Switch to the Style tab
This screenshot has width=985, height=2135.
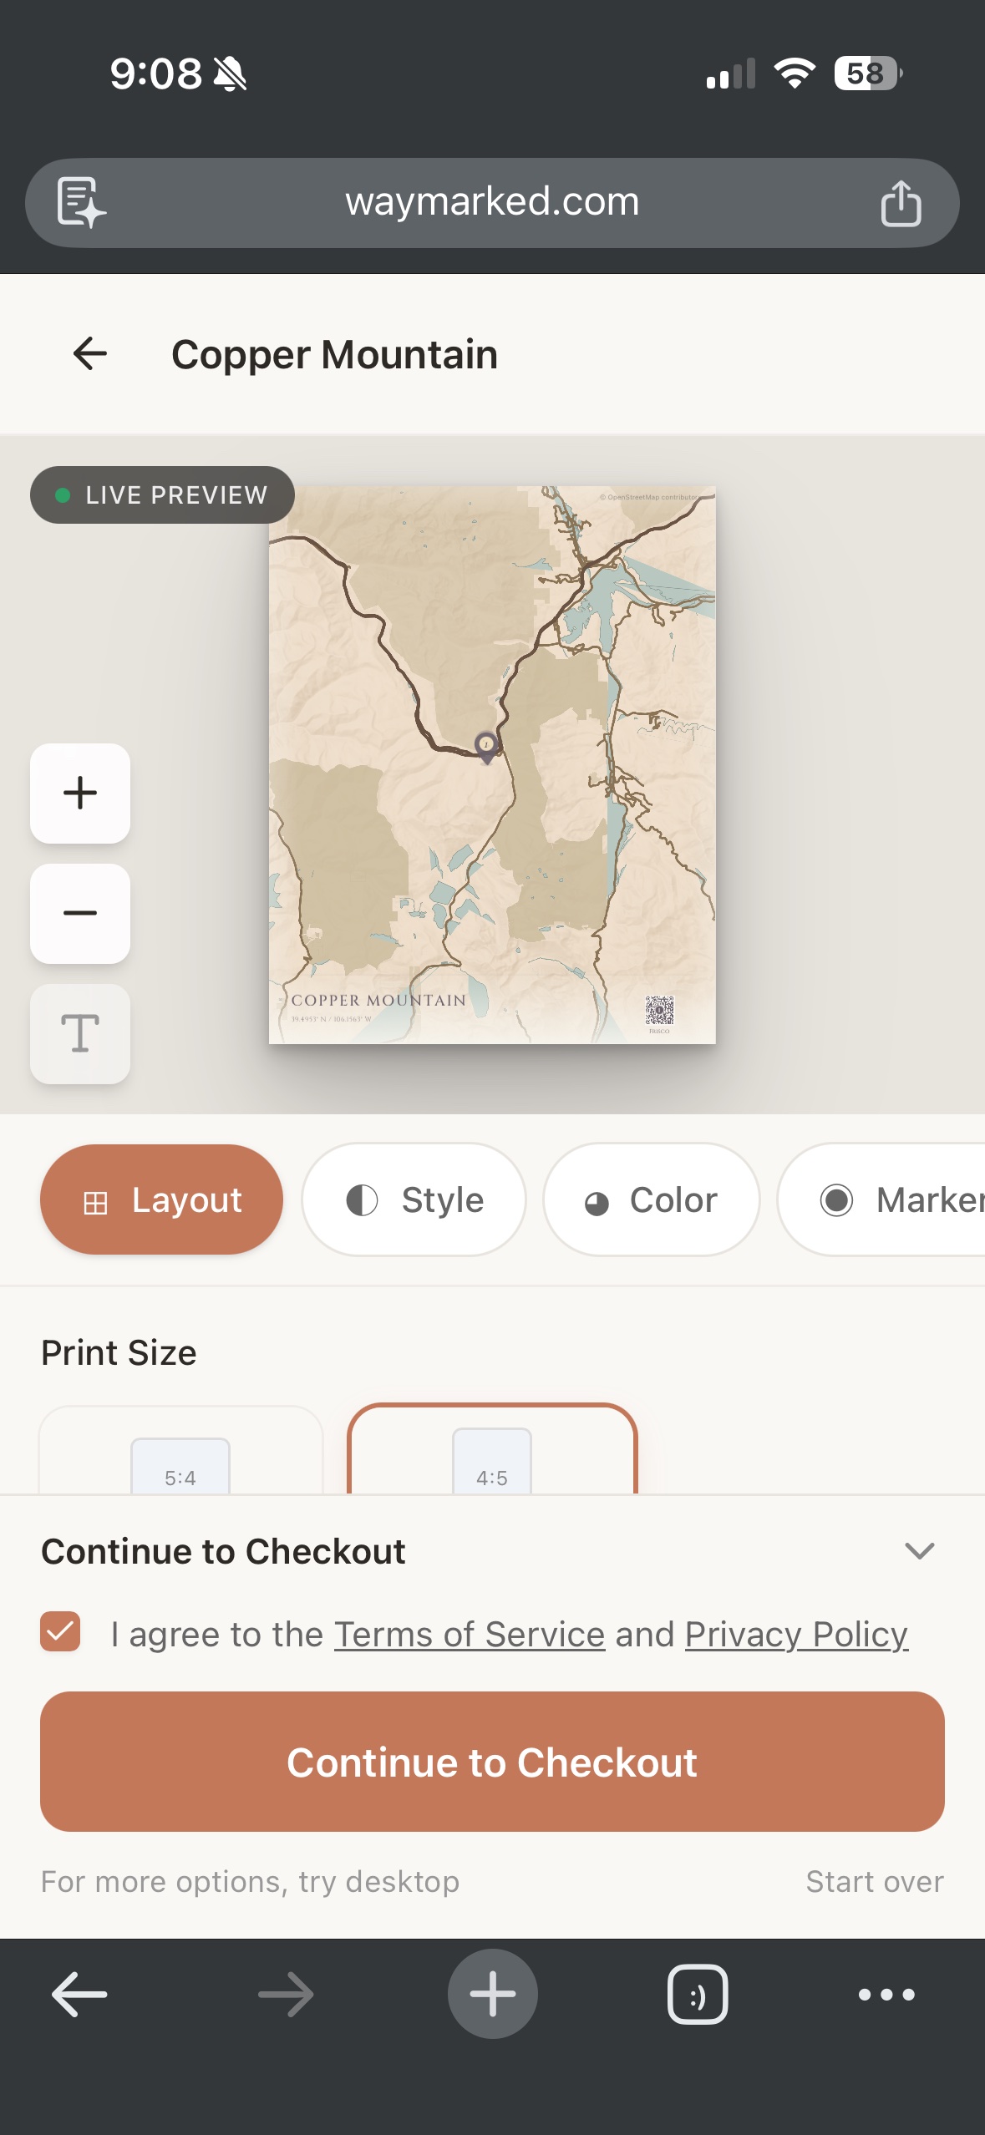(414, 1199)
